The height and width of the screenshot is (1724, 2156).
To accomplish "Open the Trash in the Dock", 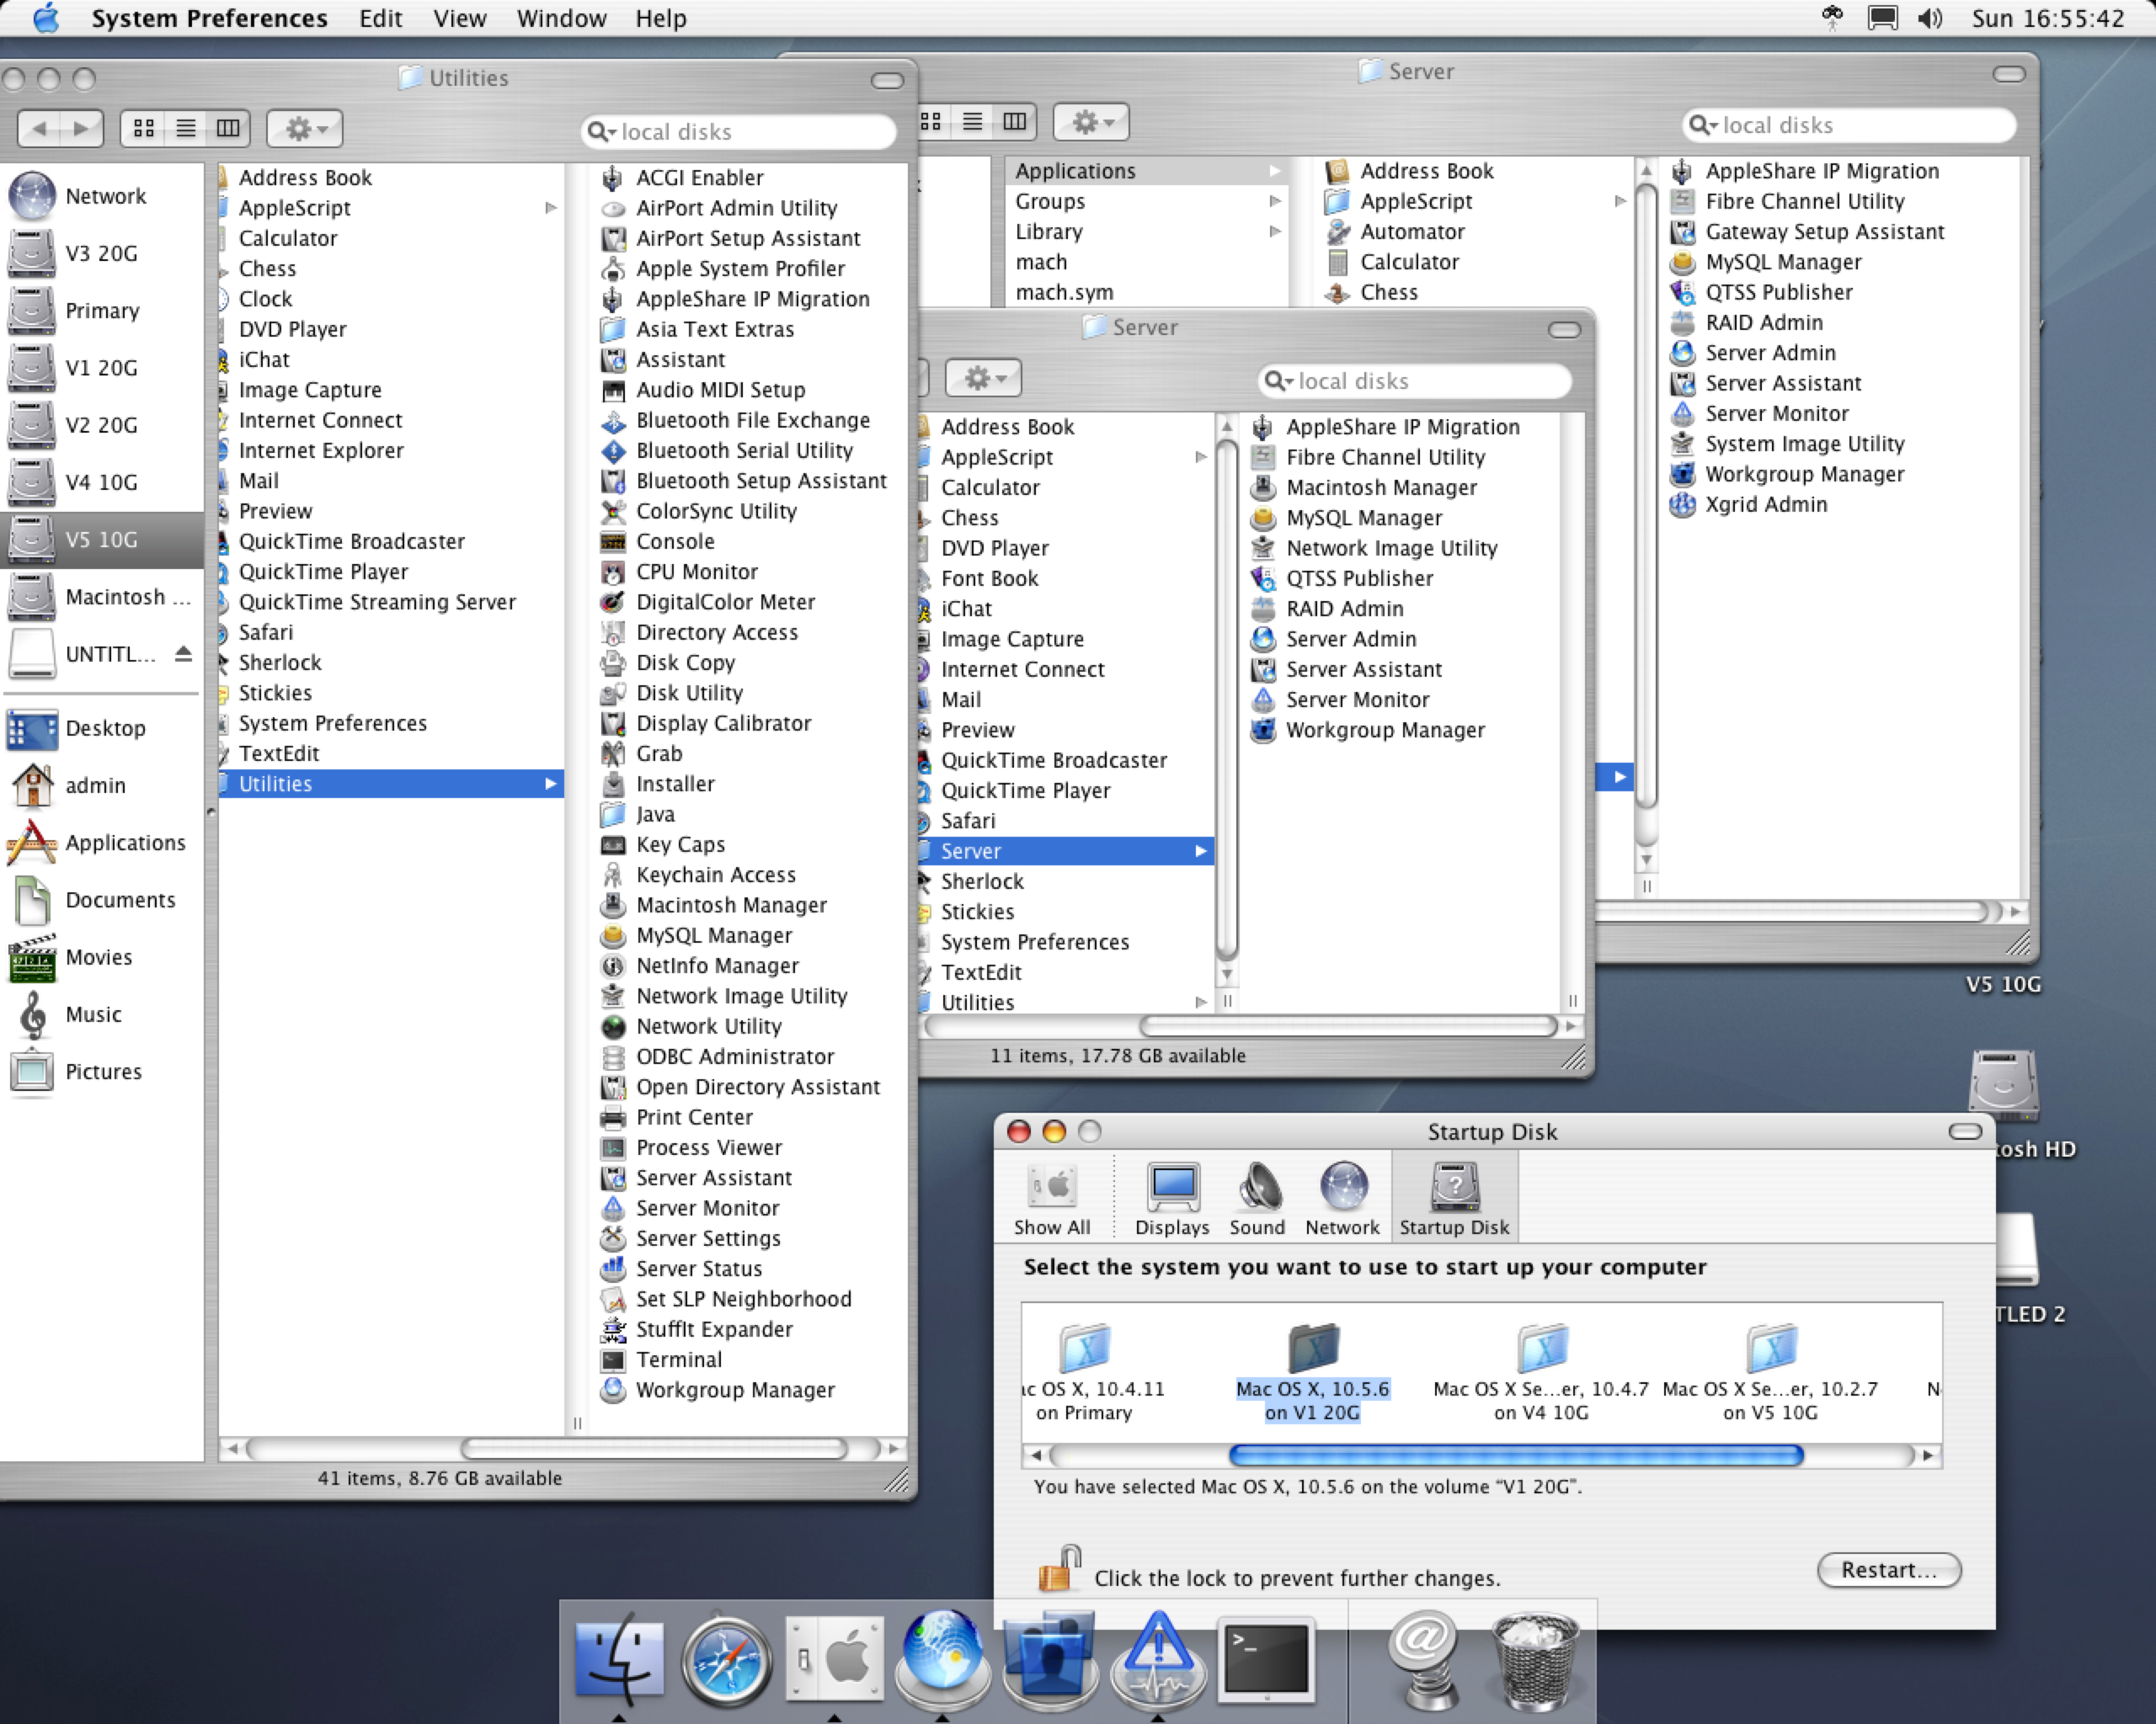I will click(1535, 1659).
